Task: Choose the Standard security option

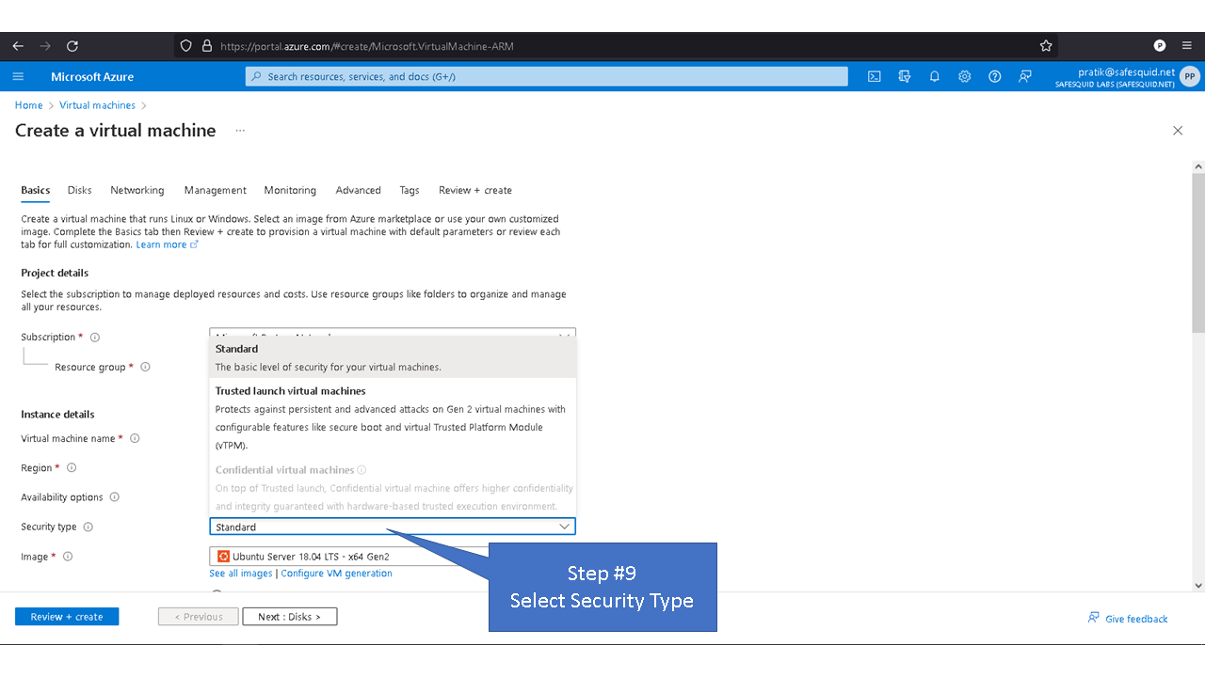Action: coord(393,357)
